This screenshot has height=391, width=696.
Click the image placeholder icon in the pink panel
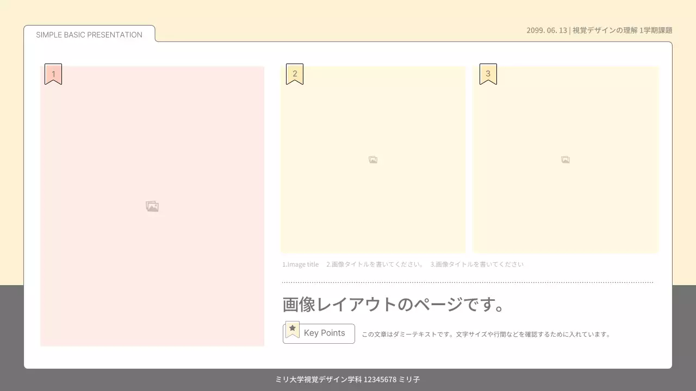[152, 206]
